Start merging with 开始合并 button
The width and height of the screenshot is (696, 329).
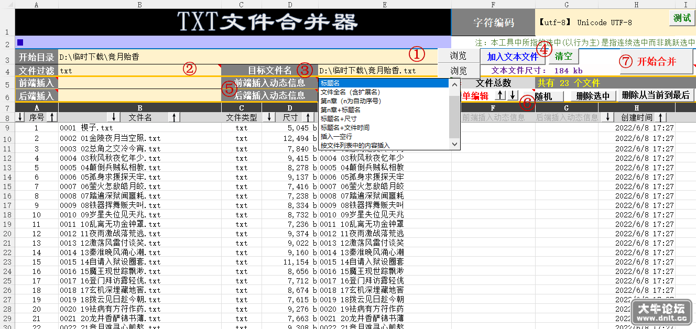tap(657, 61)
